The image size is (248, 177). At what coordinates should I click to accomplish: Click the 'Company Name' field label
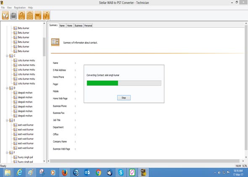click(60, 142)
